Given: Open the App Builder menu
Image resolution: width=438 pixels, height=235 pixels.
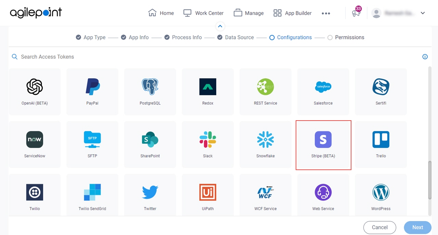Looking at the screenshot, I should pyautogui.click(x=293, y=13).
